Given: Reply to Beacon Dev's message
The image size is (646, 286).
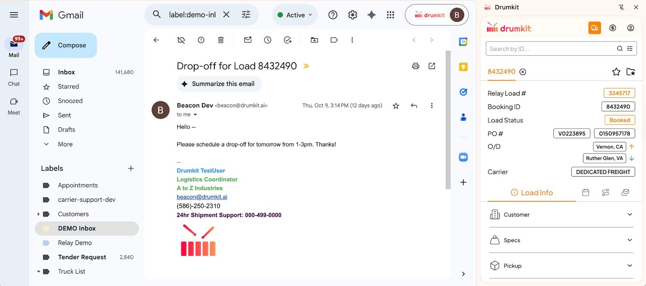Looking at the screenshot, I should (x=414, y=106).
